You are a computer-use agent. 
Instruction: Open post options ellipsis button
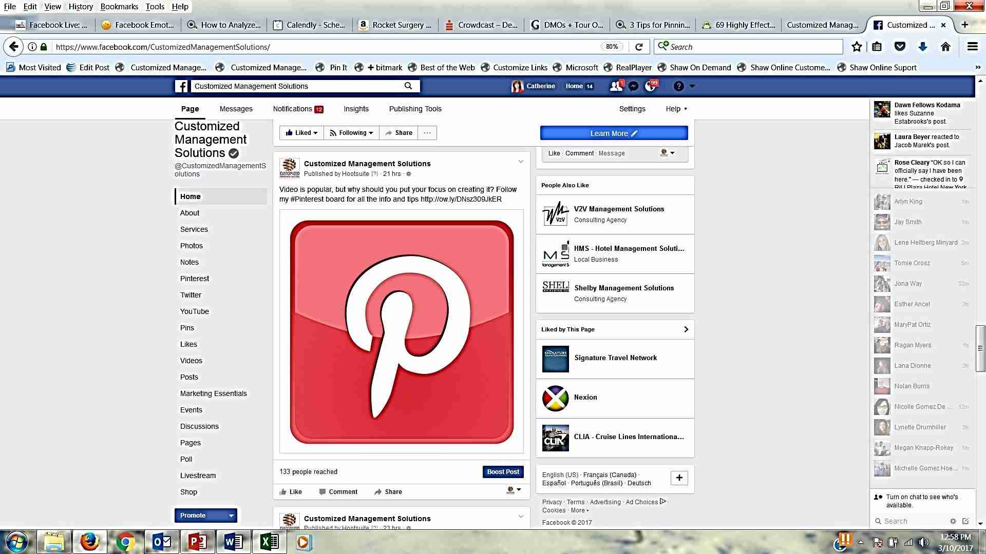pyautogui.click(x=427, y=133)
